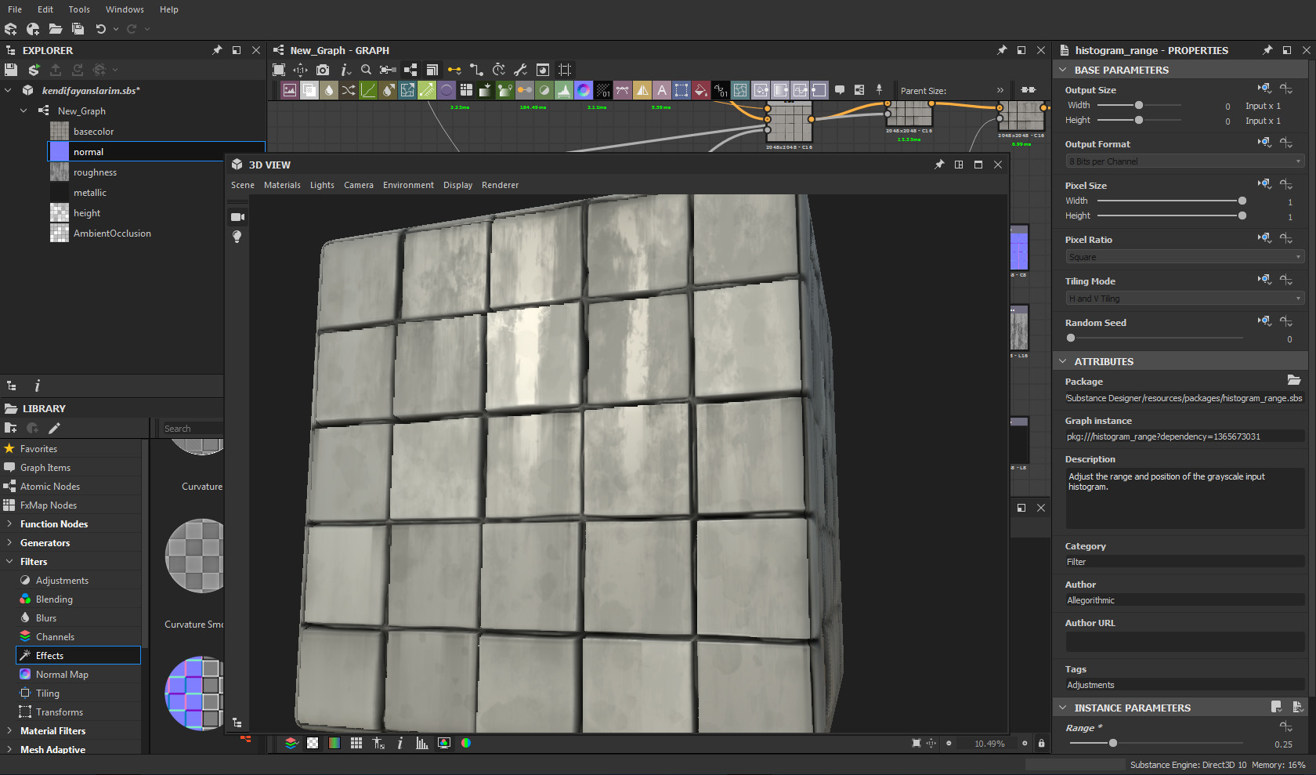Toggle the lock icon in 3D View status bar
This screenshot has height=775, width=1316.
pos(1041,743)
